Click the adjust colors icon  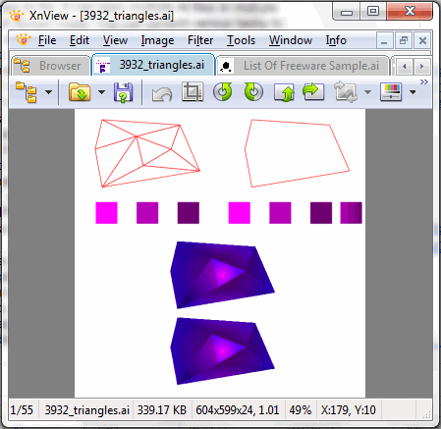pyautogui.click(x=391, y=92)
